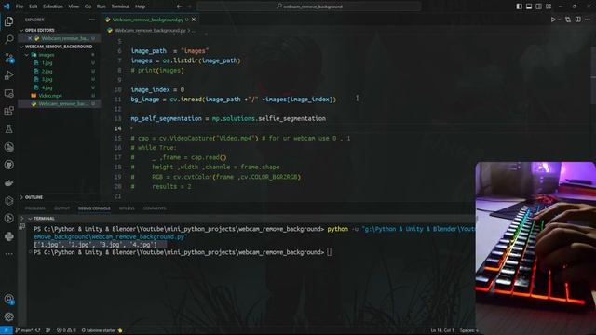This screenshot has height=335, width=596.
Task: Switch to the Debug Console tab
Action: 94,208
